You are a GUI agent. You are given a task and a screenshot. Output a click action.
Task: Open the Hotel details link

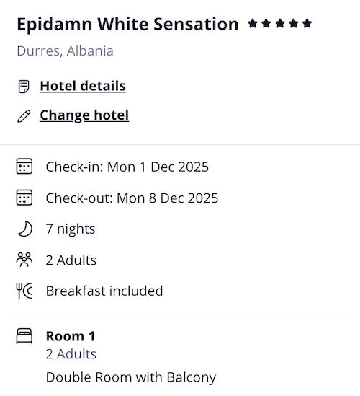pyautogui.click(x=83, y=86)
